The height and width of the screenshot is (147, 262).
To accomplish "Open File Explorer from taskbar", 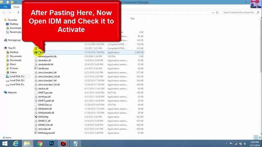I will tap(27, 143).
